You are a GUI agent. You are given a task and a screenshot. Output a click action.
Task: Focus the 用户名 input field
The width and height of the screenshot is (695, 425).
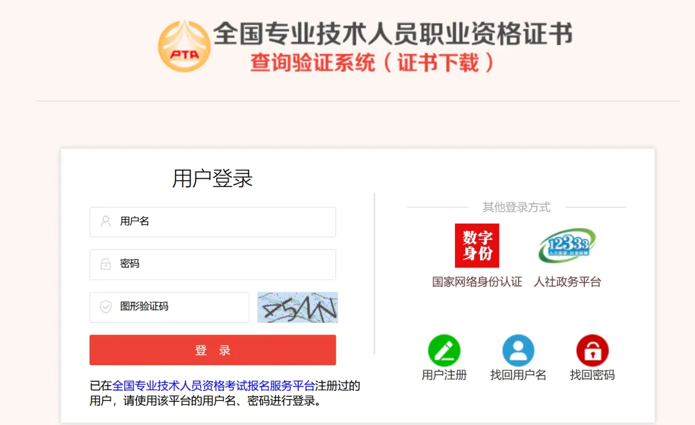213,222
